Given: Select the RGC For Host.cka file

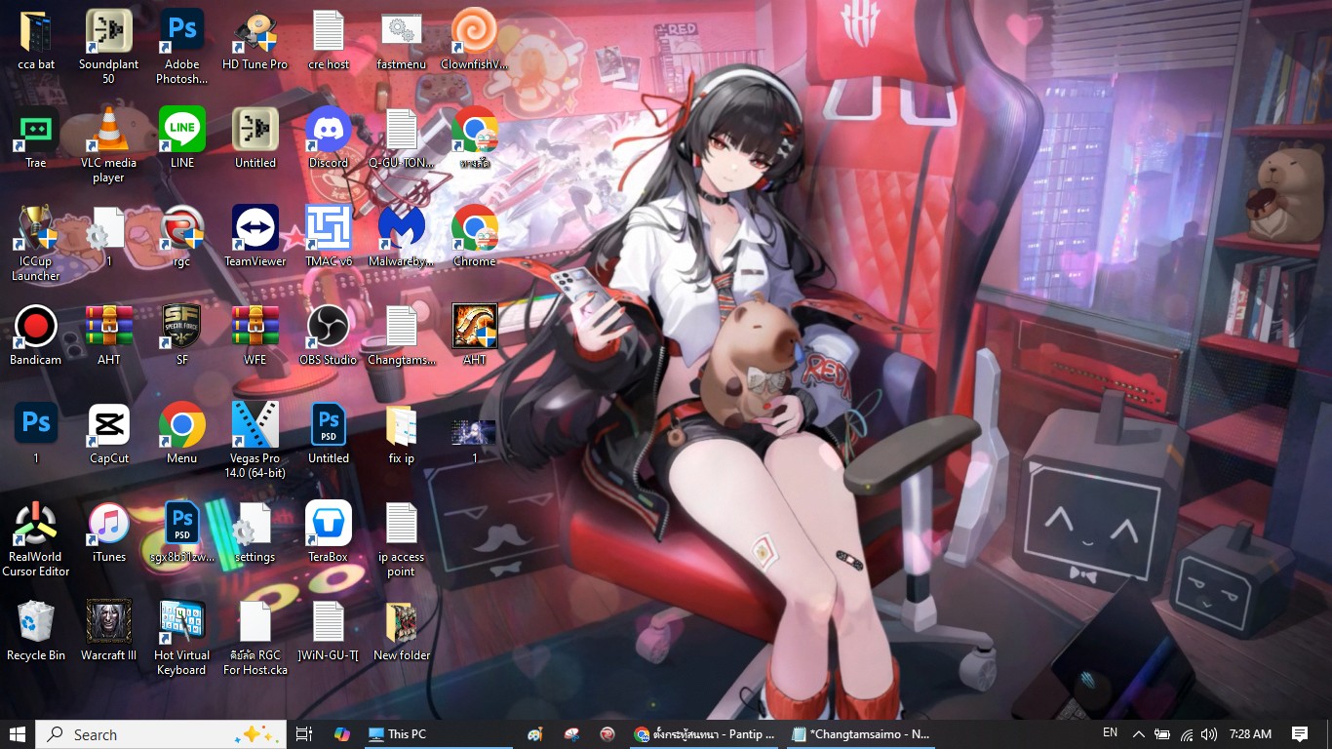Looking at the screenshot, I should [x=255, y=638].
